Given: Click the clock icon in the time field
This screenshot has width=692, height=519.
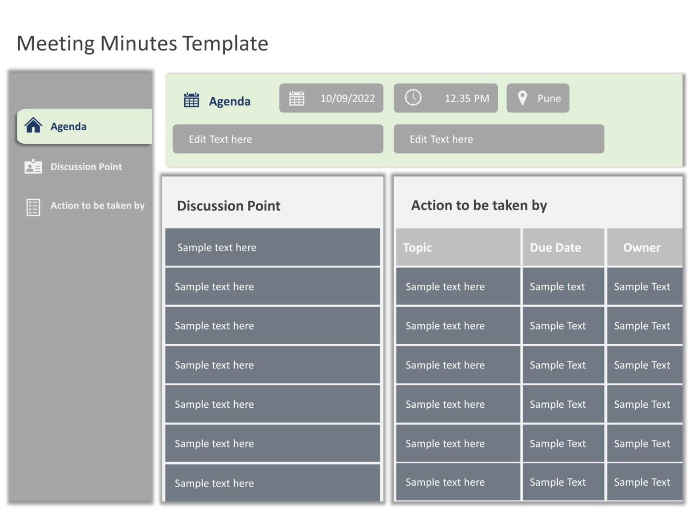Looking at the screenshot, I should [x=414, y=98].
